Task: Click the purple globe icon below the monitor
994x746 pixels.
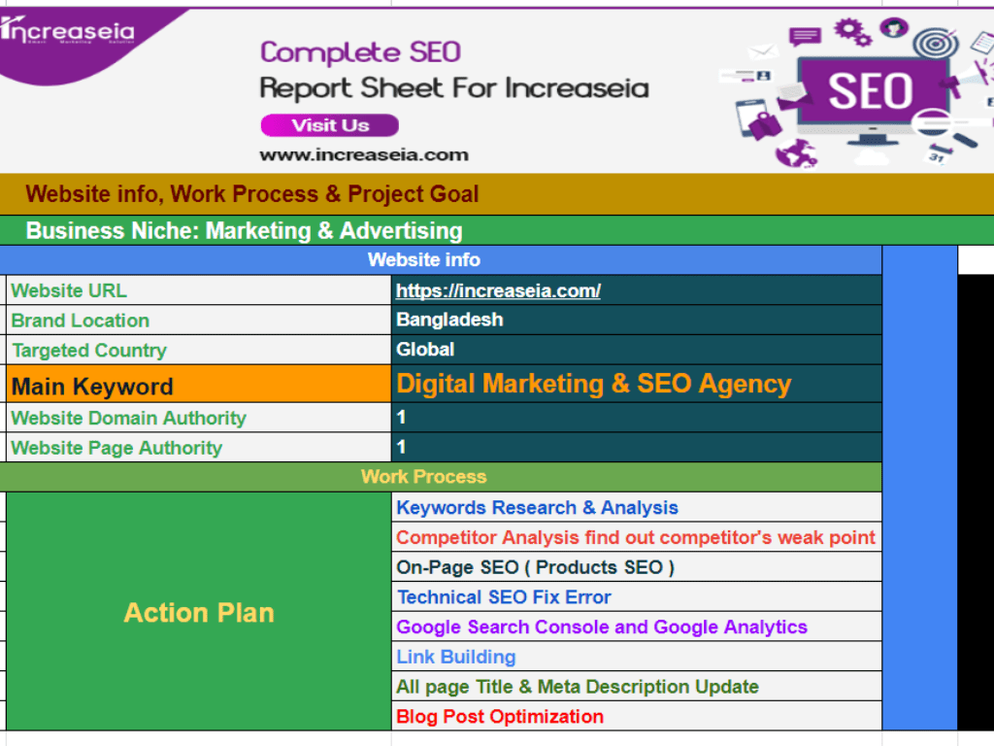Action: pos(796,153)
